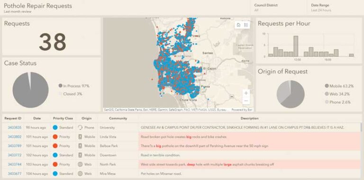364x180 pixels.
Task: Toggle Mobile 63.2% legend entry
Action: (x=339, y=86)
